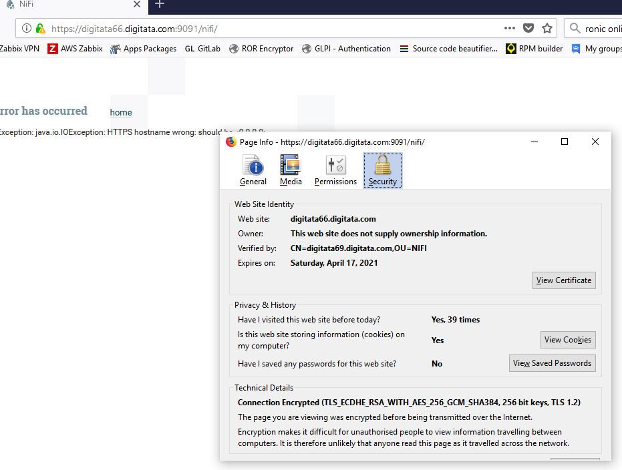Select the Security tab in Page Info
Viewport: 622px width, 470px height.
[x=382, y=170]
